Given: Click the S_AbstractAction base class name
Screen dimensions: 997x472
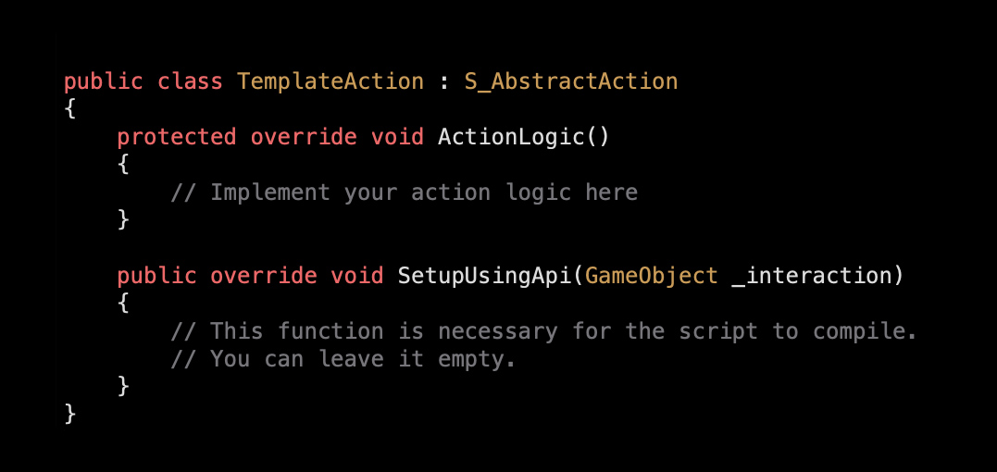Looking at the screenshot, I should (571, 81).
